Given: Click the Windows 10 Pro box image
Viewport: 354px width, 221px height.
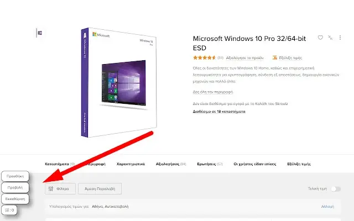Looking at the screenshot, I should [x=119, y=82].
